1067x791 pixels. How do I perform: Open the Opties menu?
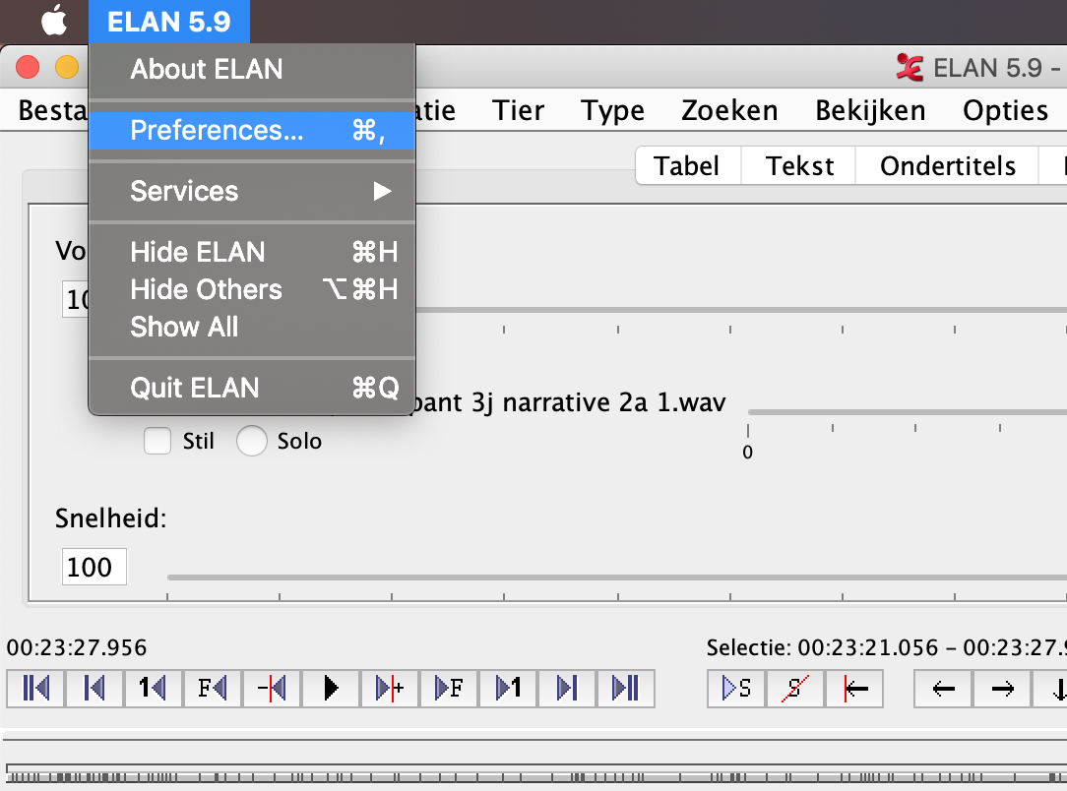tap(1005, 110)
